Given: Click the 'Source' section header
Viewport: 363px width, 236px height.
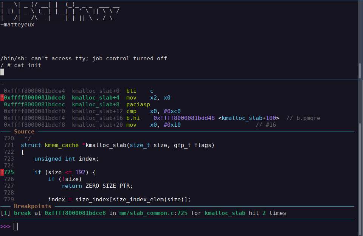Looking at the screenshot, I should [x=24, y=132].
